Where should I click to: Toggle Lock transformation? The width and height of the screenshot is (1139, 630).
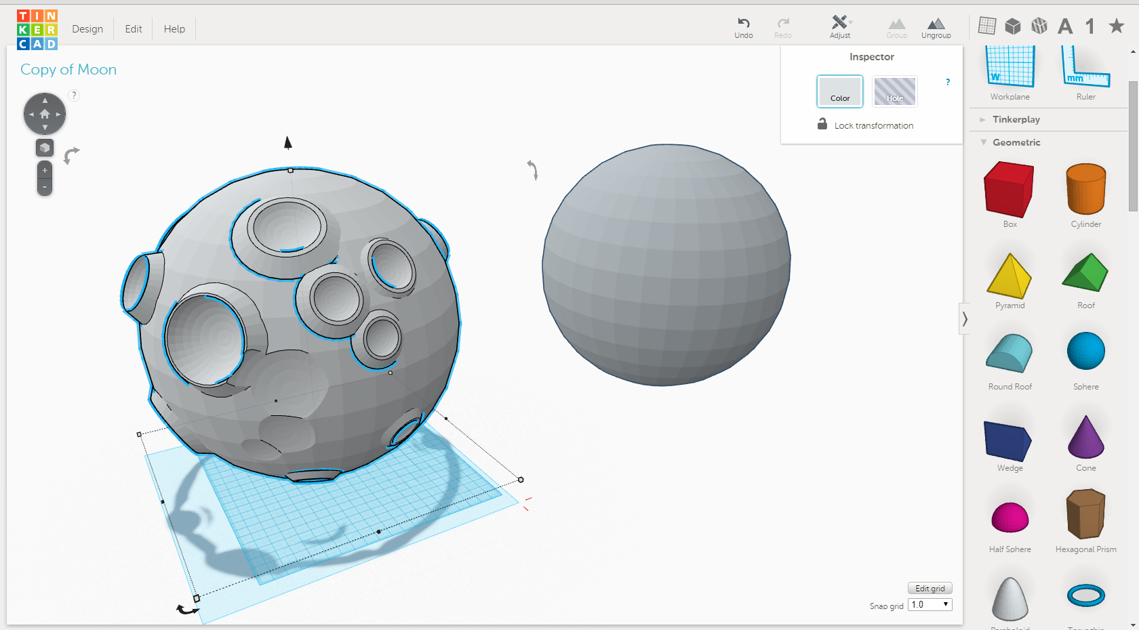pyautogui.click(x=865, y=125)
